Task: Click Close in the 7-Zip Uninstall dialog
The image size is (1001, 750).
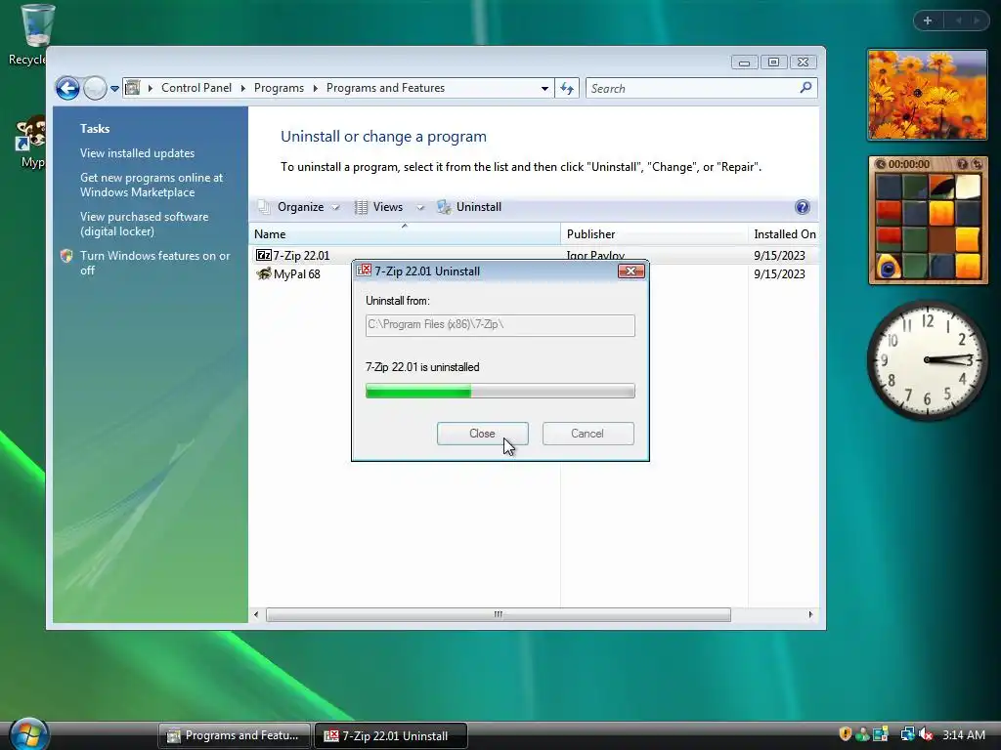Action: 482,434
